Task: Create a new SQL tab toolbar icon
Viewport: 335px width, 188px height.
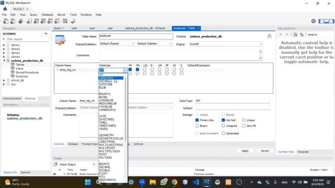Action: (6, 21)
